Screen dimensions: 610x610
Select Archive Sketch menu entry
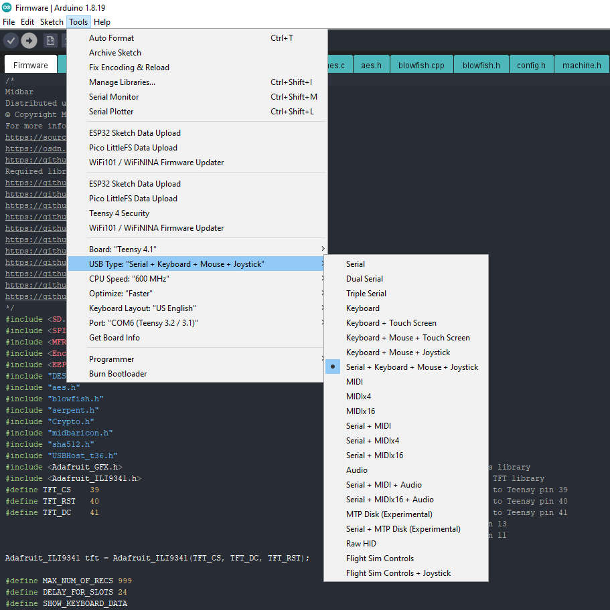(197, 53)
